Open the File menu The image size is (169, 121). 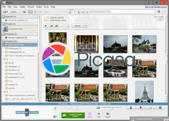click(x=4, y=7)
